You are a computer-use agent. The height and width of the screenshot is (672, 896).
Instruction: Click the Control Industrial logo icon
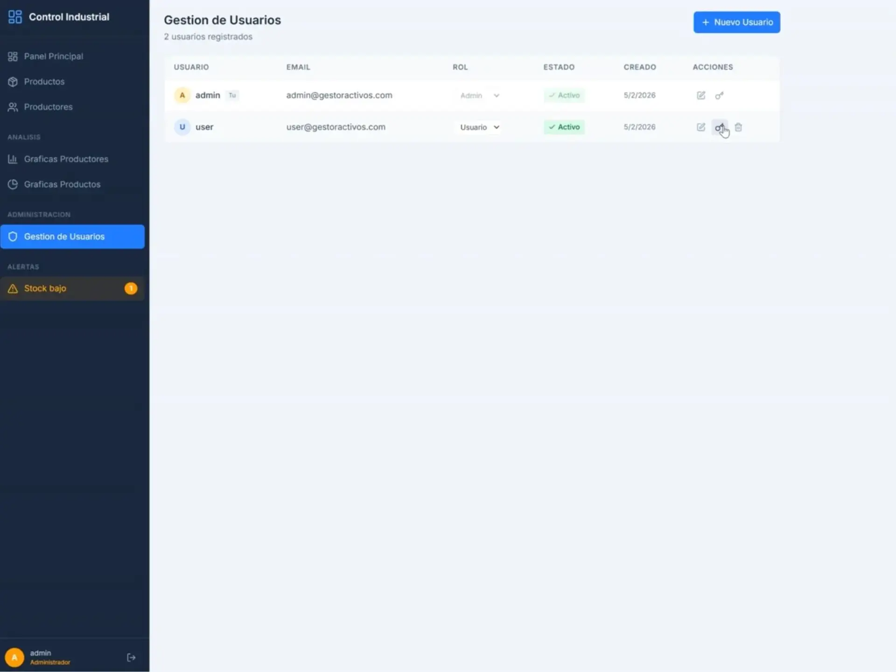15,17
